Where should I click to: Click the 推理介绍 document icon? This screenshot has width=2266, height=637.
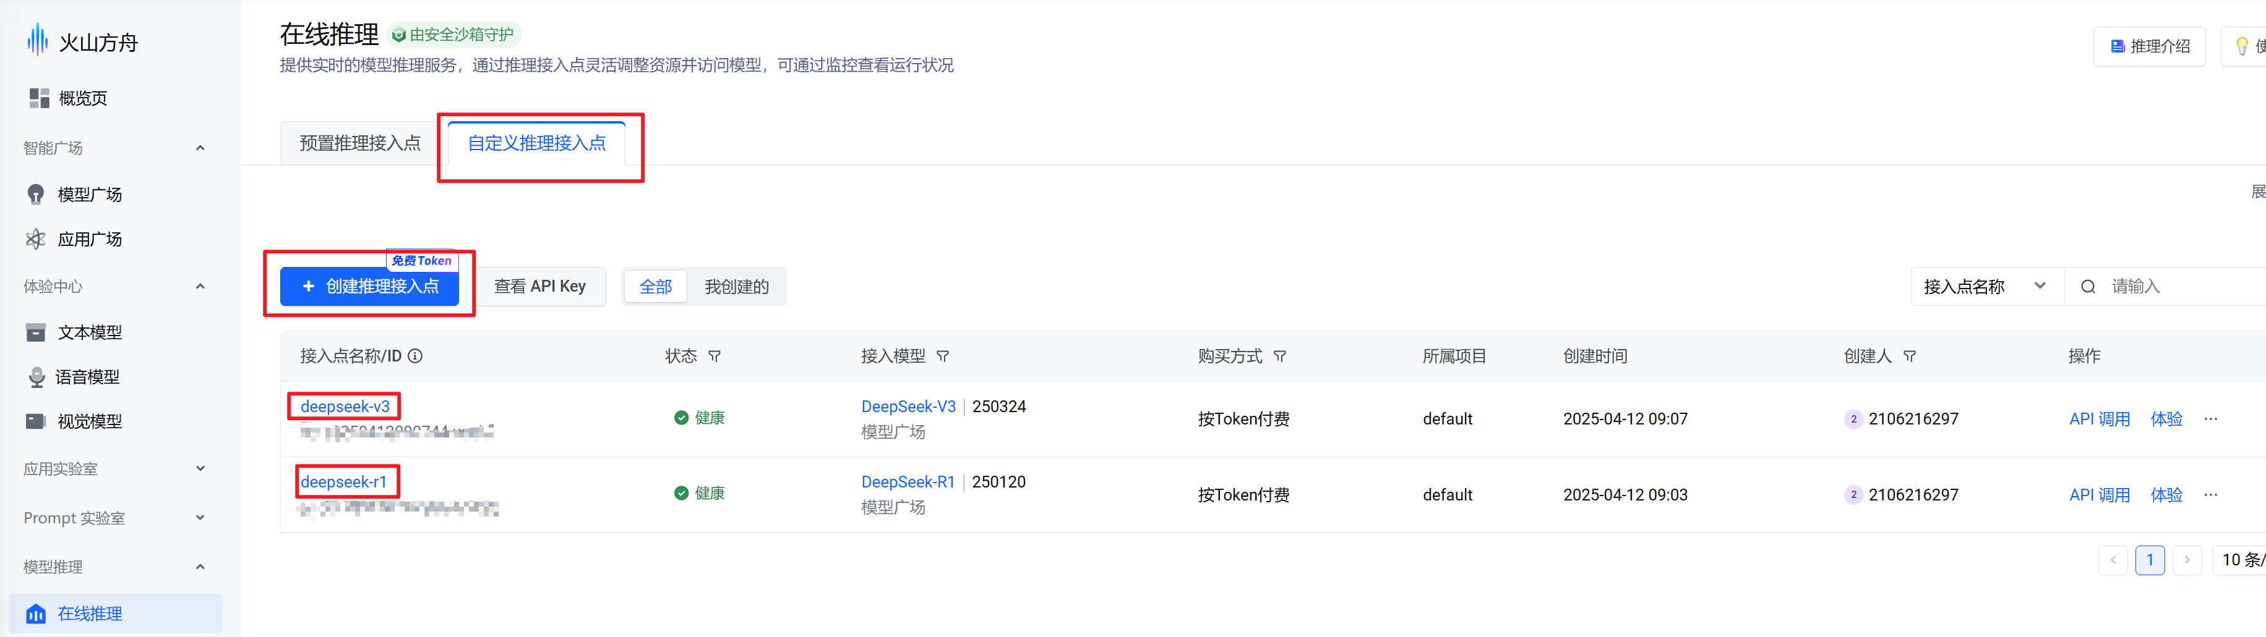click(x=2118, y=46)
